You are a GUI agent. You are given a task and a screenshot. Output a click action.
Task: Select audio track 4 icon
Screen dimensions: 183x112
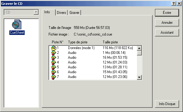click(x=54, y=62)
